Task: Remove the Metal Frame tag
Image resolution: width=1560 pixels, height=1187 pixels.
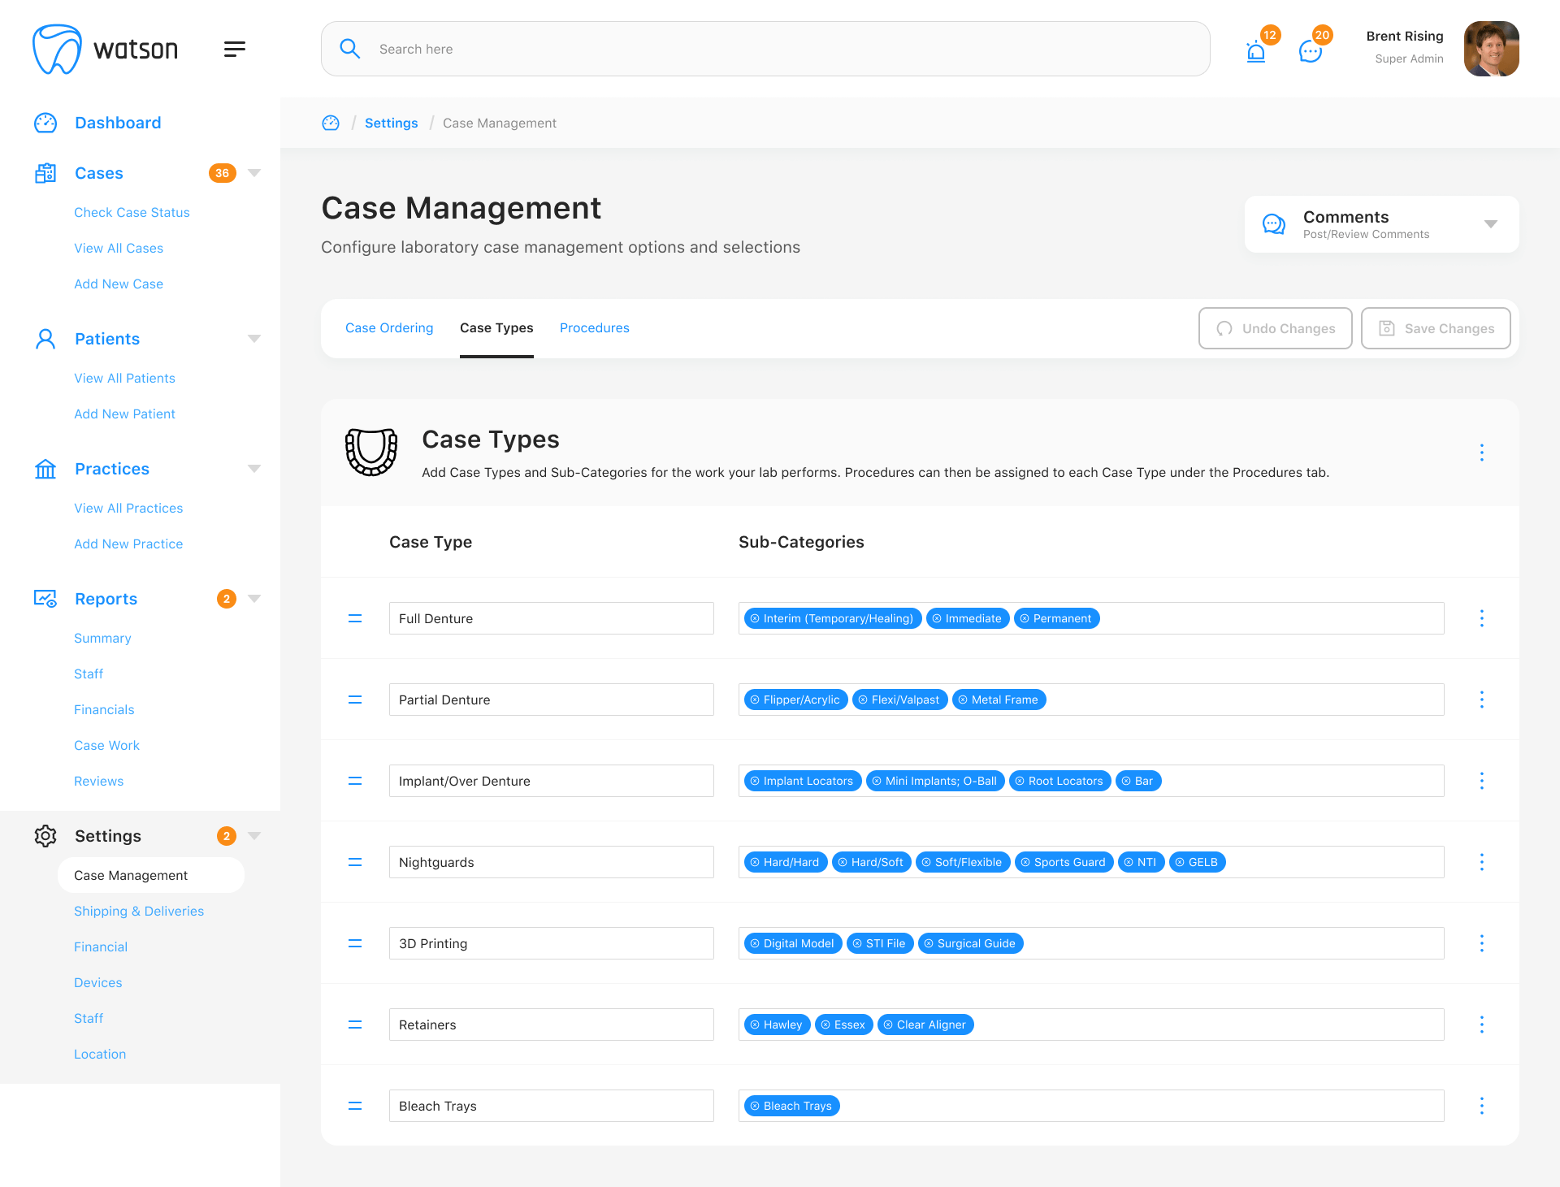Action: (963, 700)
